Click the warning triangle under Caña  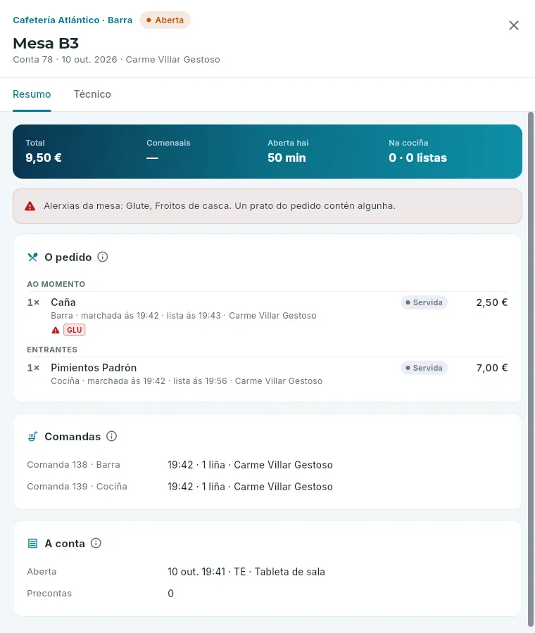tap(56, 331)
